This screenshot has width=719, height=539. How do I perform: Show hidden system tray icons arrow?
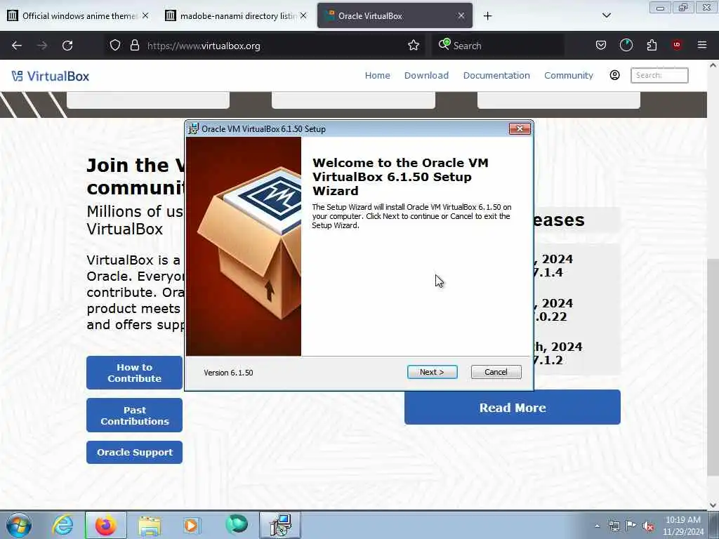pos(597,526)
